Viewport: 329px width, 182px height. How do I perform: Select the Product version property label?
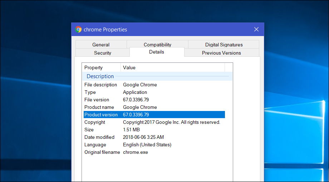(101, 115)
